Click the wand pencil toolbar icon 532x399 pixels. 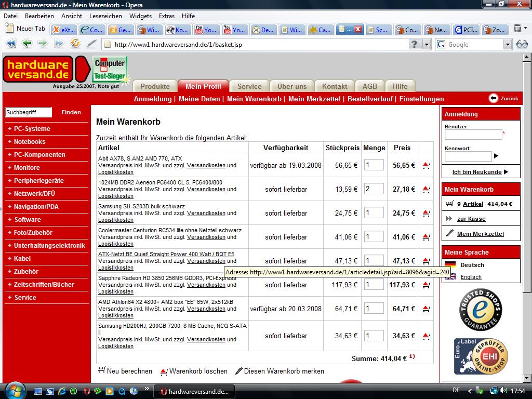pyautogui.click(x=91, y=44)
